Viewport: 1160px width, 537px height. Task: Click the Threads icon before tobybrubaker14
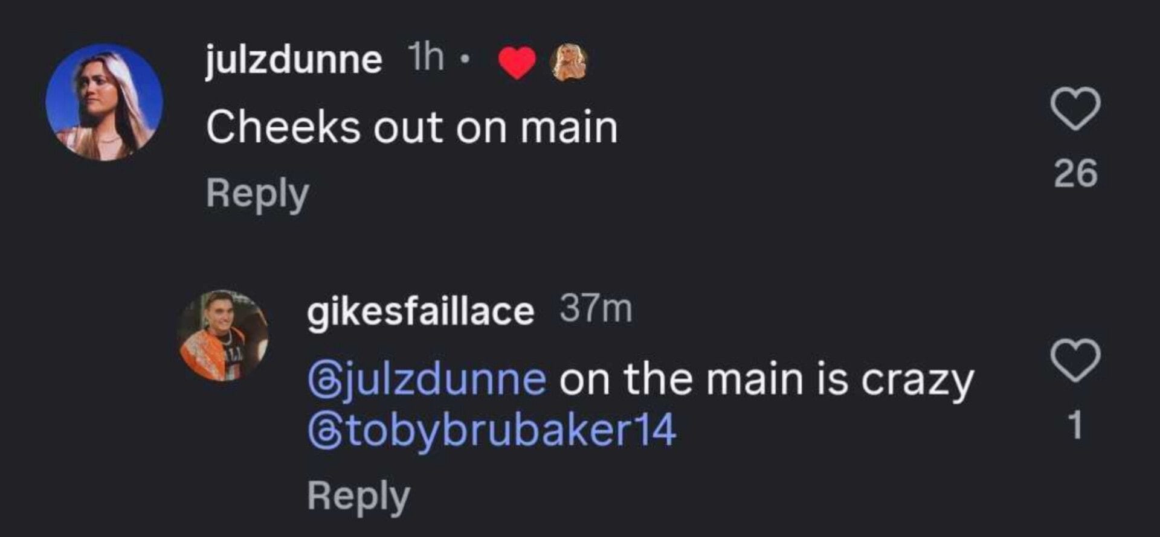point(320,431)
